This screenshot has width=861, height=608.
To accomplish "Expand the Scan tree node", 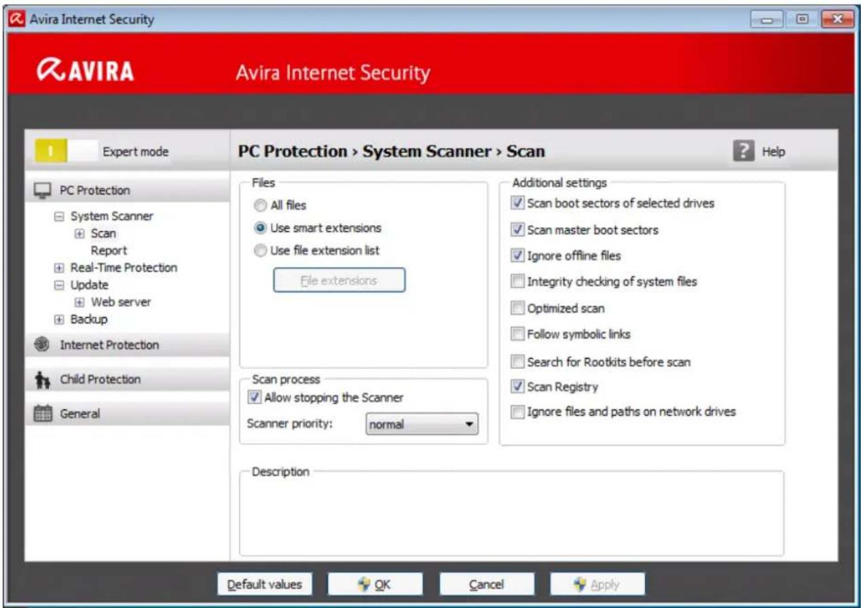I will pos(79,234).
